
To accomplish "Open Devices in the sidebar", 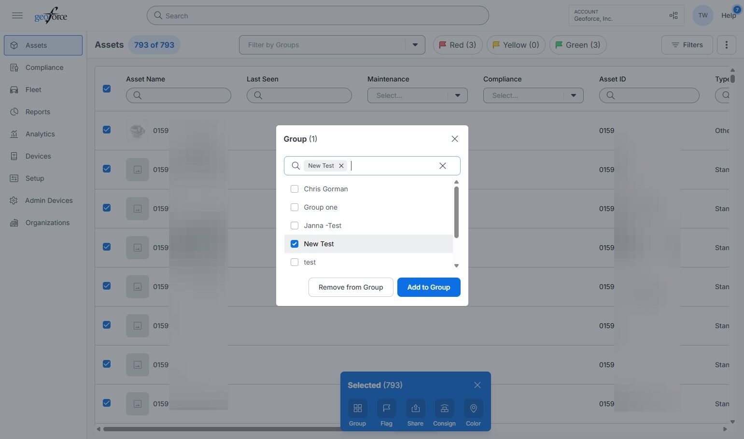I will (x=43, y=156).
